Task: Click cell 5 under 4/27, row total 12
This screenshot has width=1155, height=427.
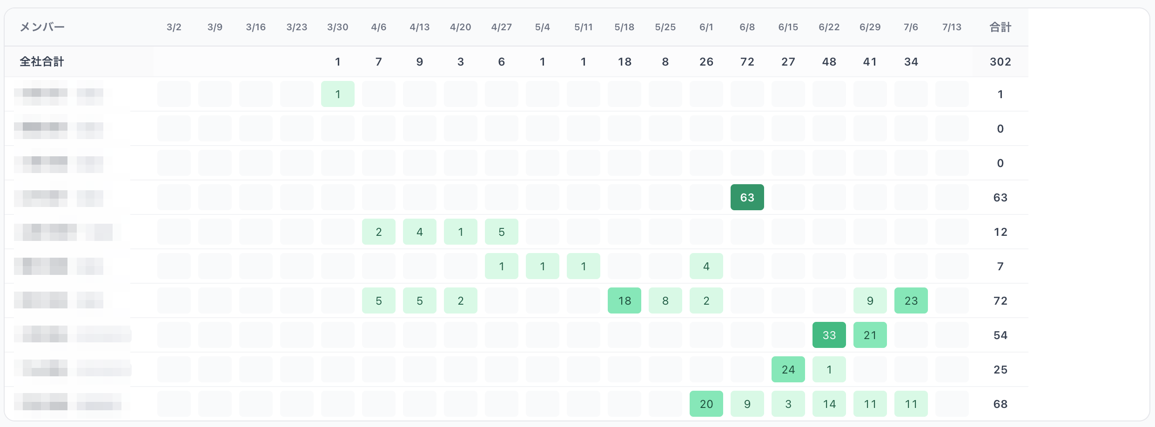Action: 502,232
